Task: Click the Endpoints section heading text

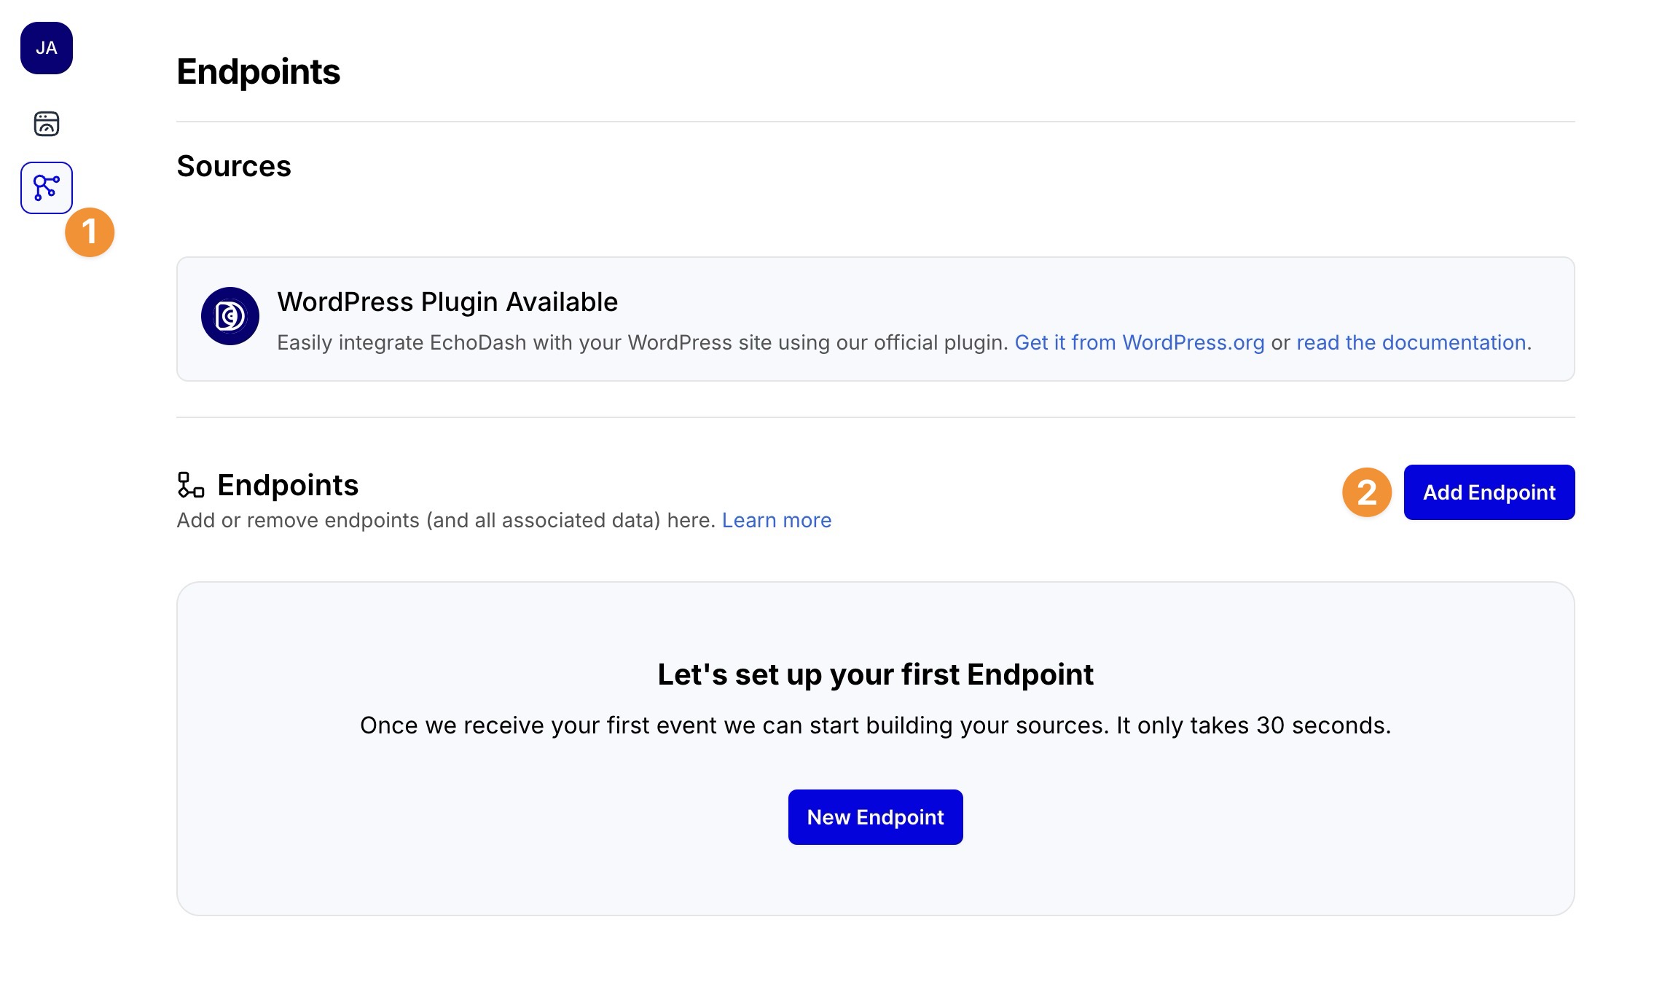Action: pos(288,485)
